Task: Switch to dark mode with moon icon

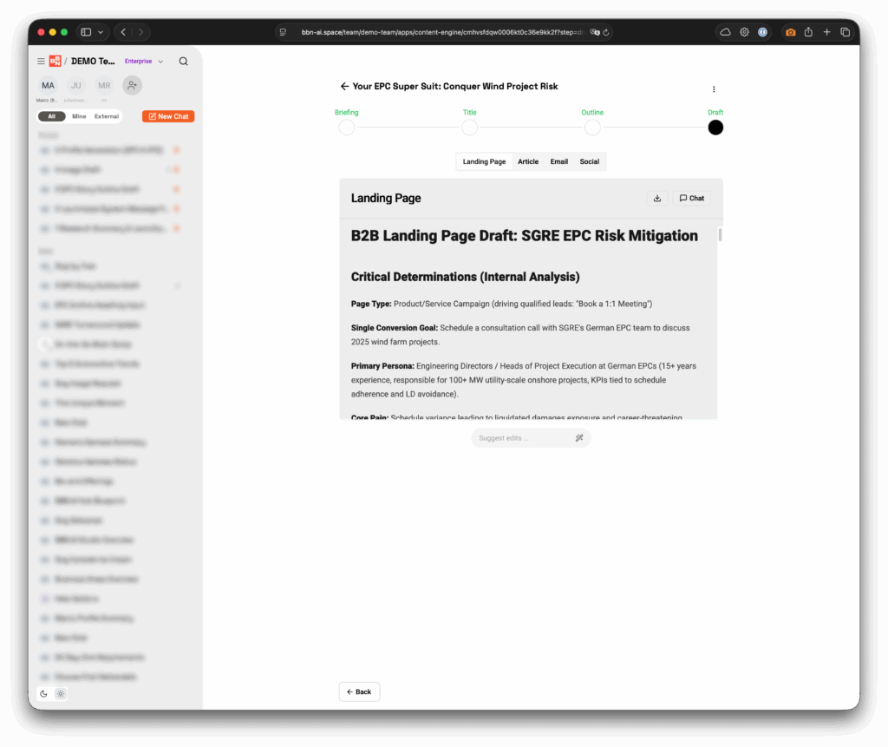Action: [x=43, y=693]
